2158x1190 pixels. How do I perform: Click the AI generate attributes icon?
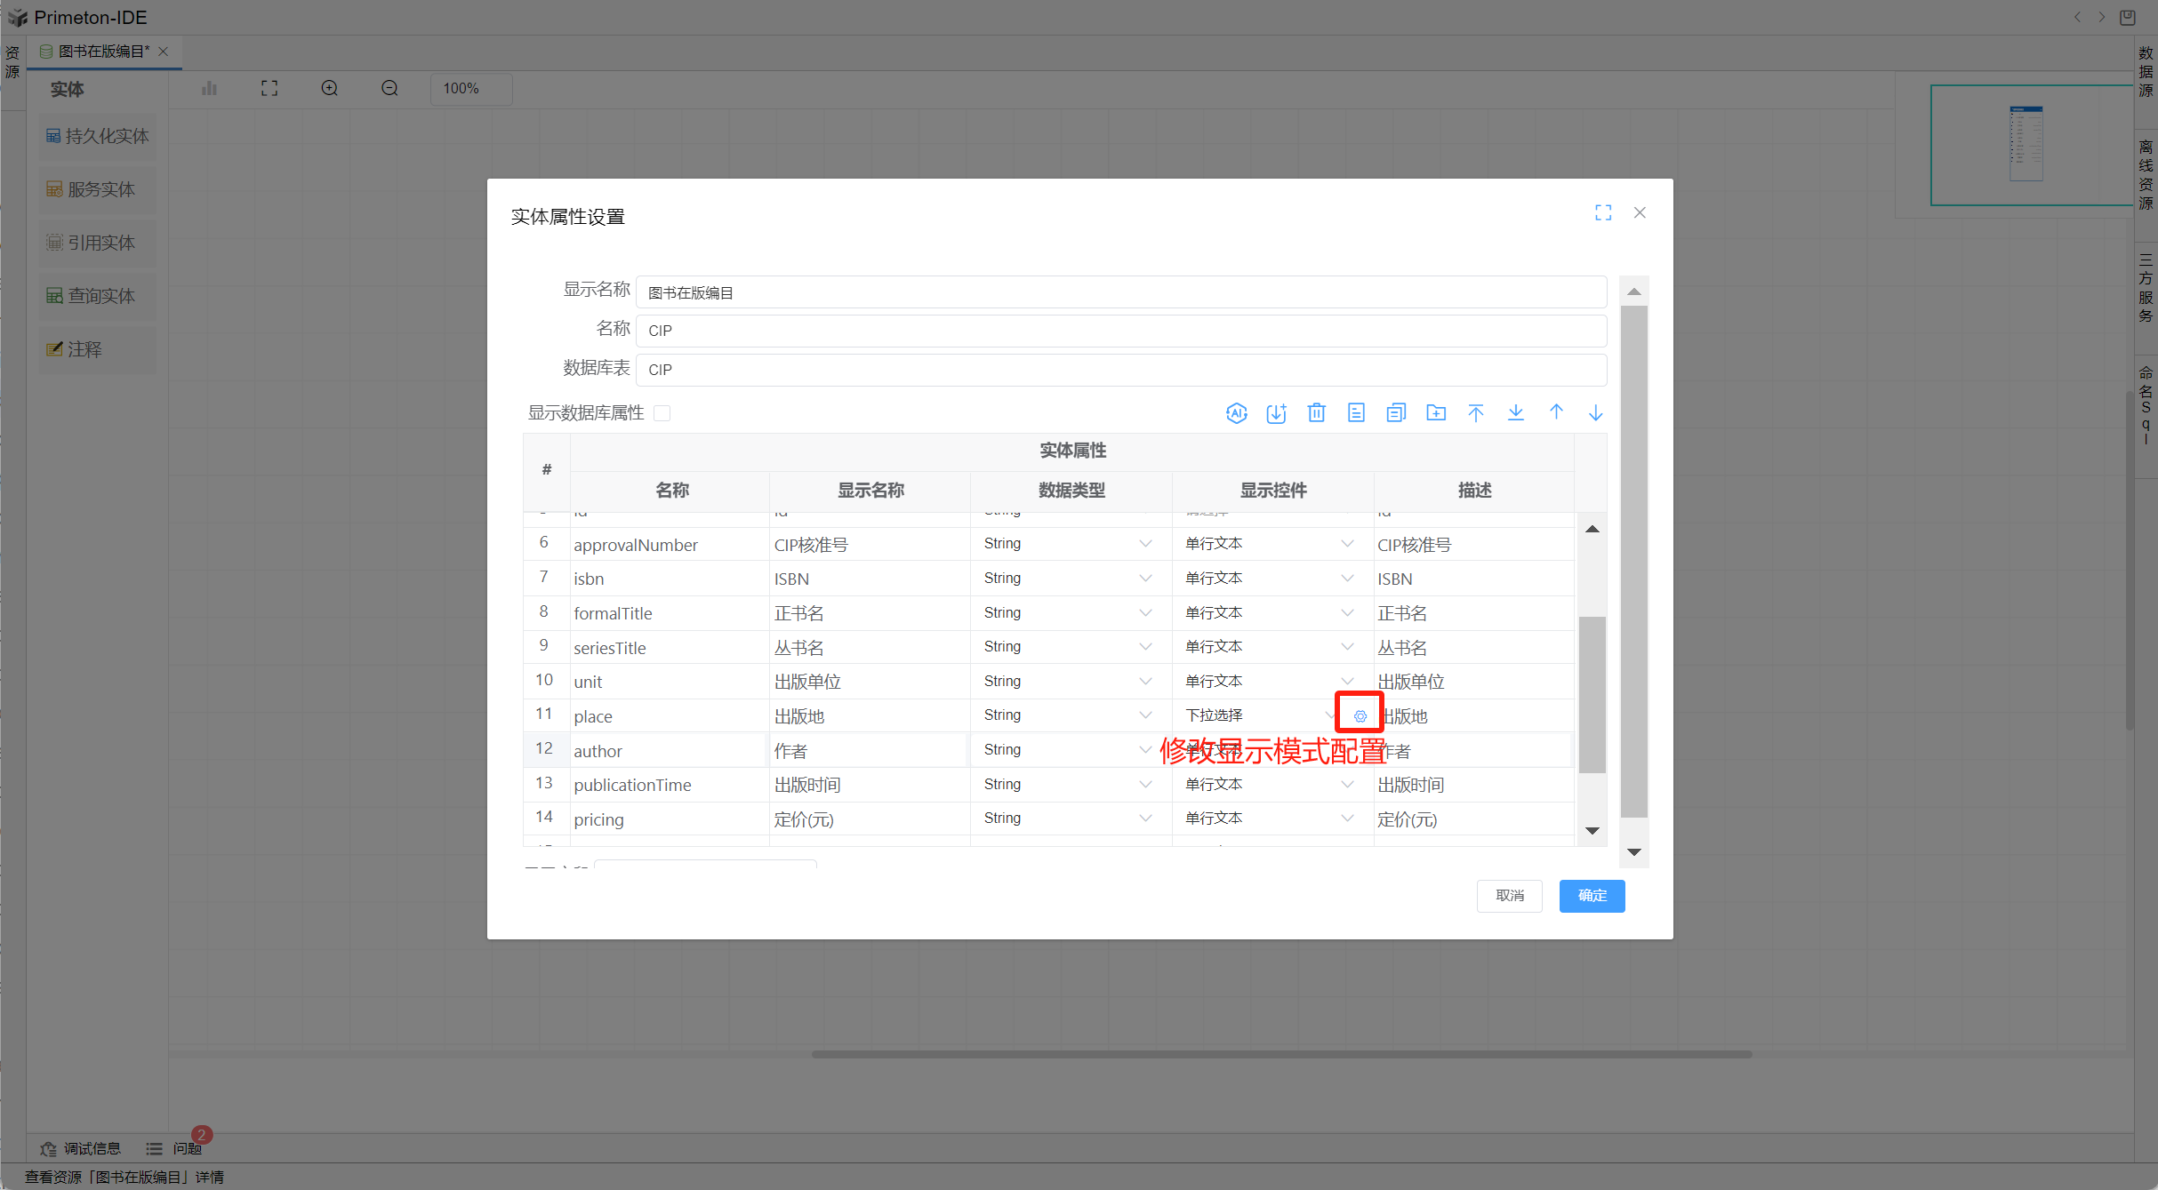tap(1236, 412)
